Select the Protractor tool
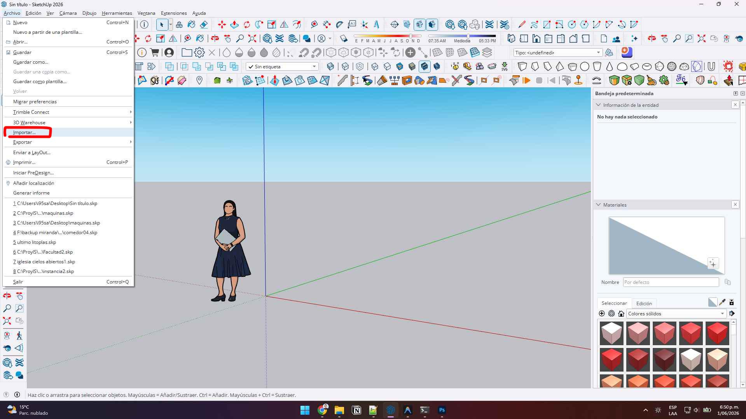The image size is (746, 419). (x=339, y=24)
